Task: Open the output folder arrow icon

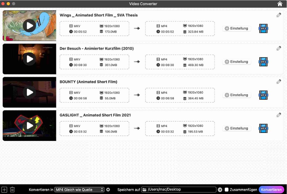Action: [220, 189]
